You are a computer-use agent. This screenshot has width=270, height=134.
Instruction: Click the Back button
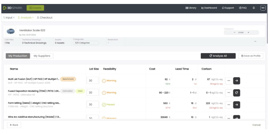(x=14, y=125)
